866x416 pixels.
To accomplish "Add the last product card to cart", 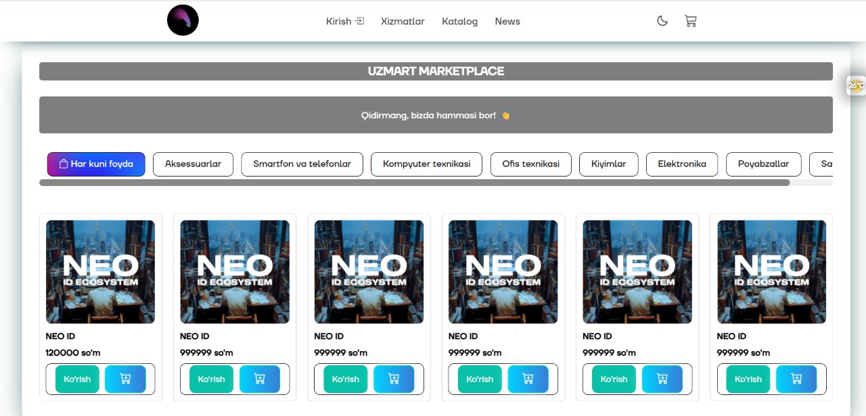I will point(796,379).
